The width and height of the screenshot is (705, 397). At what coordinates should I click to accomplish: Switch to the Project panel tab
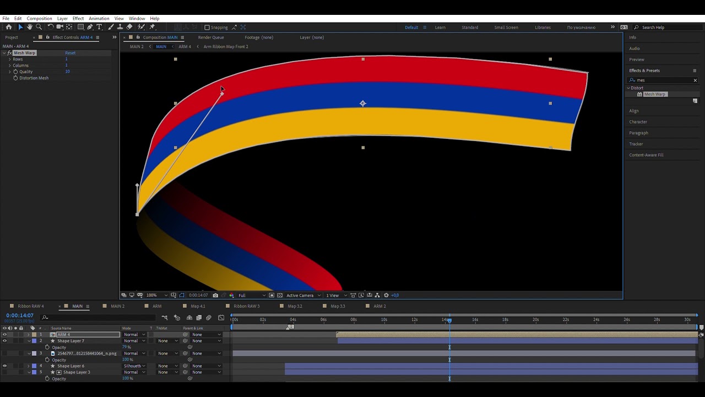pyautogui.click(x=12, y=37)
